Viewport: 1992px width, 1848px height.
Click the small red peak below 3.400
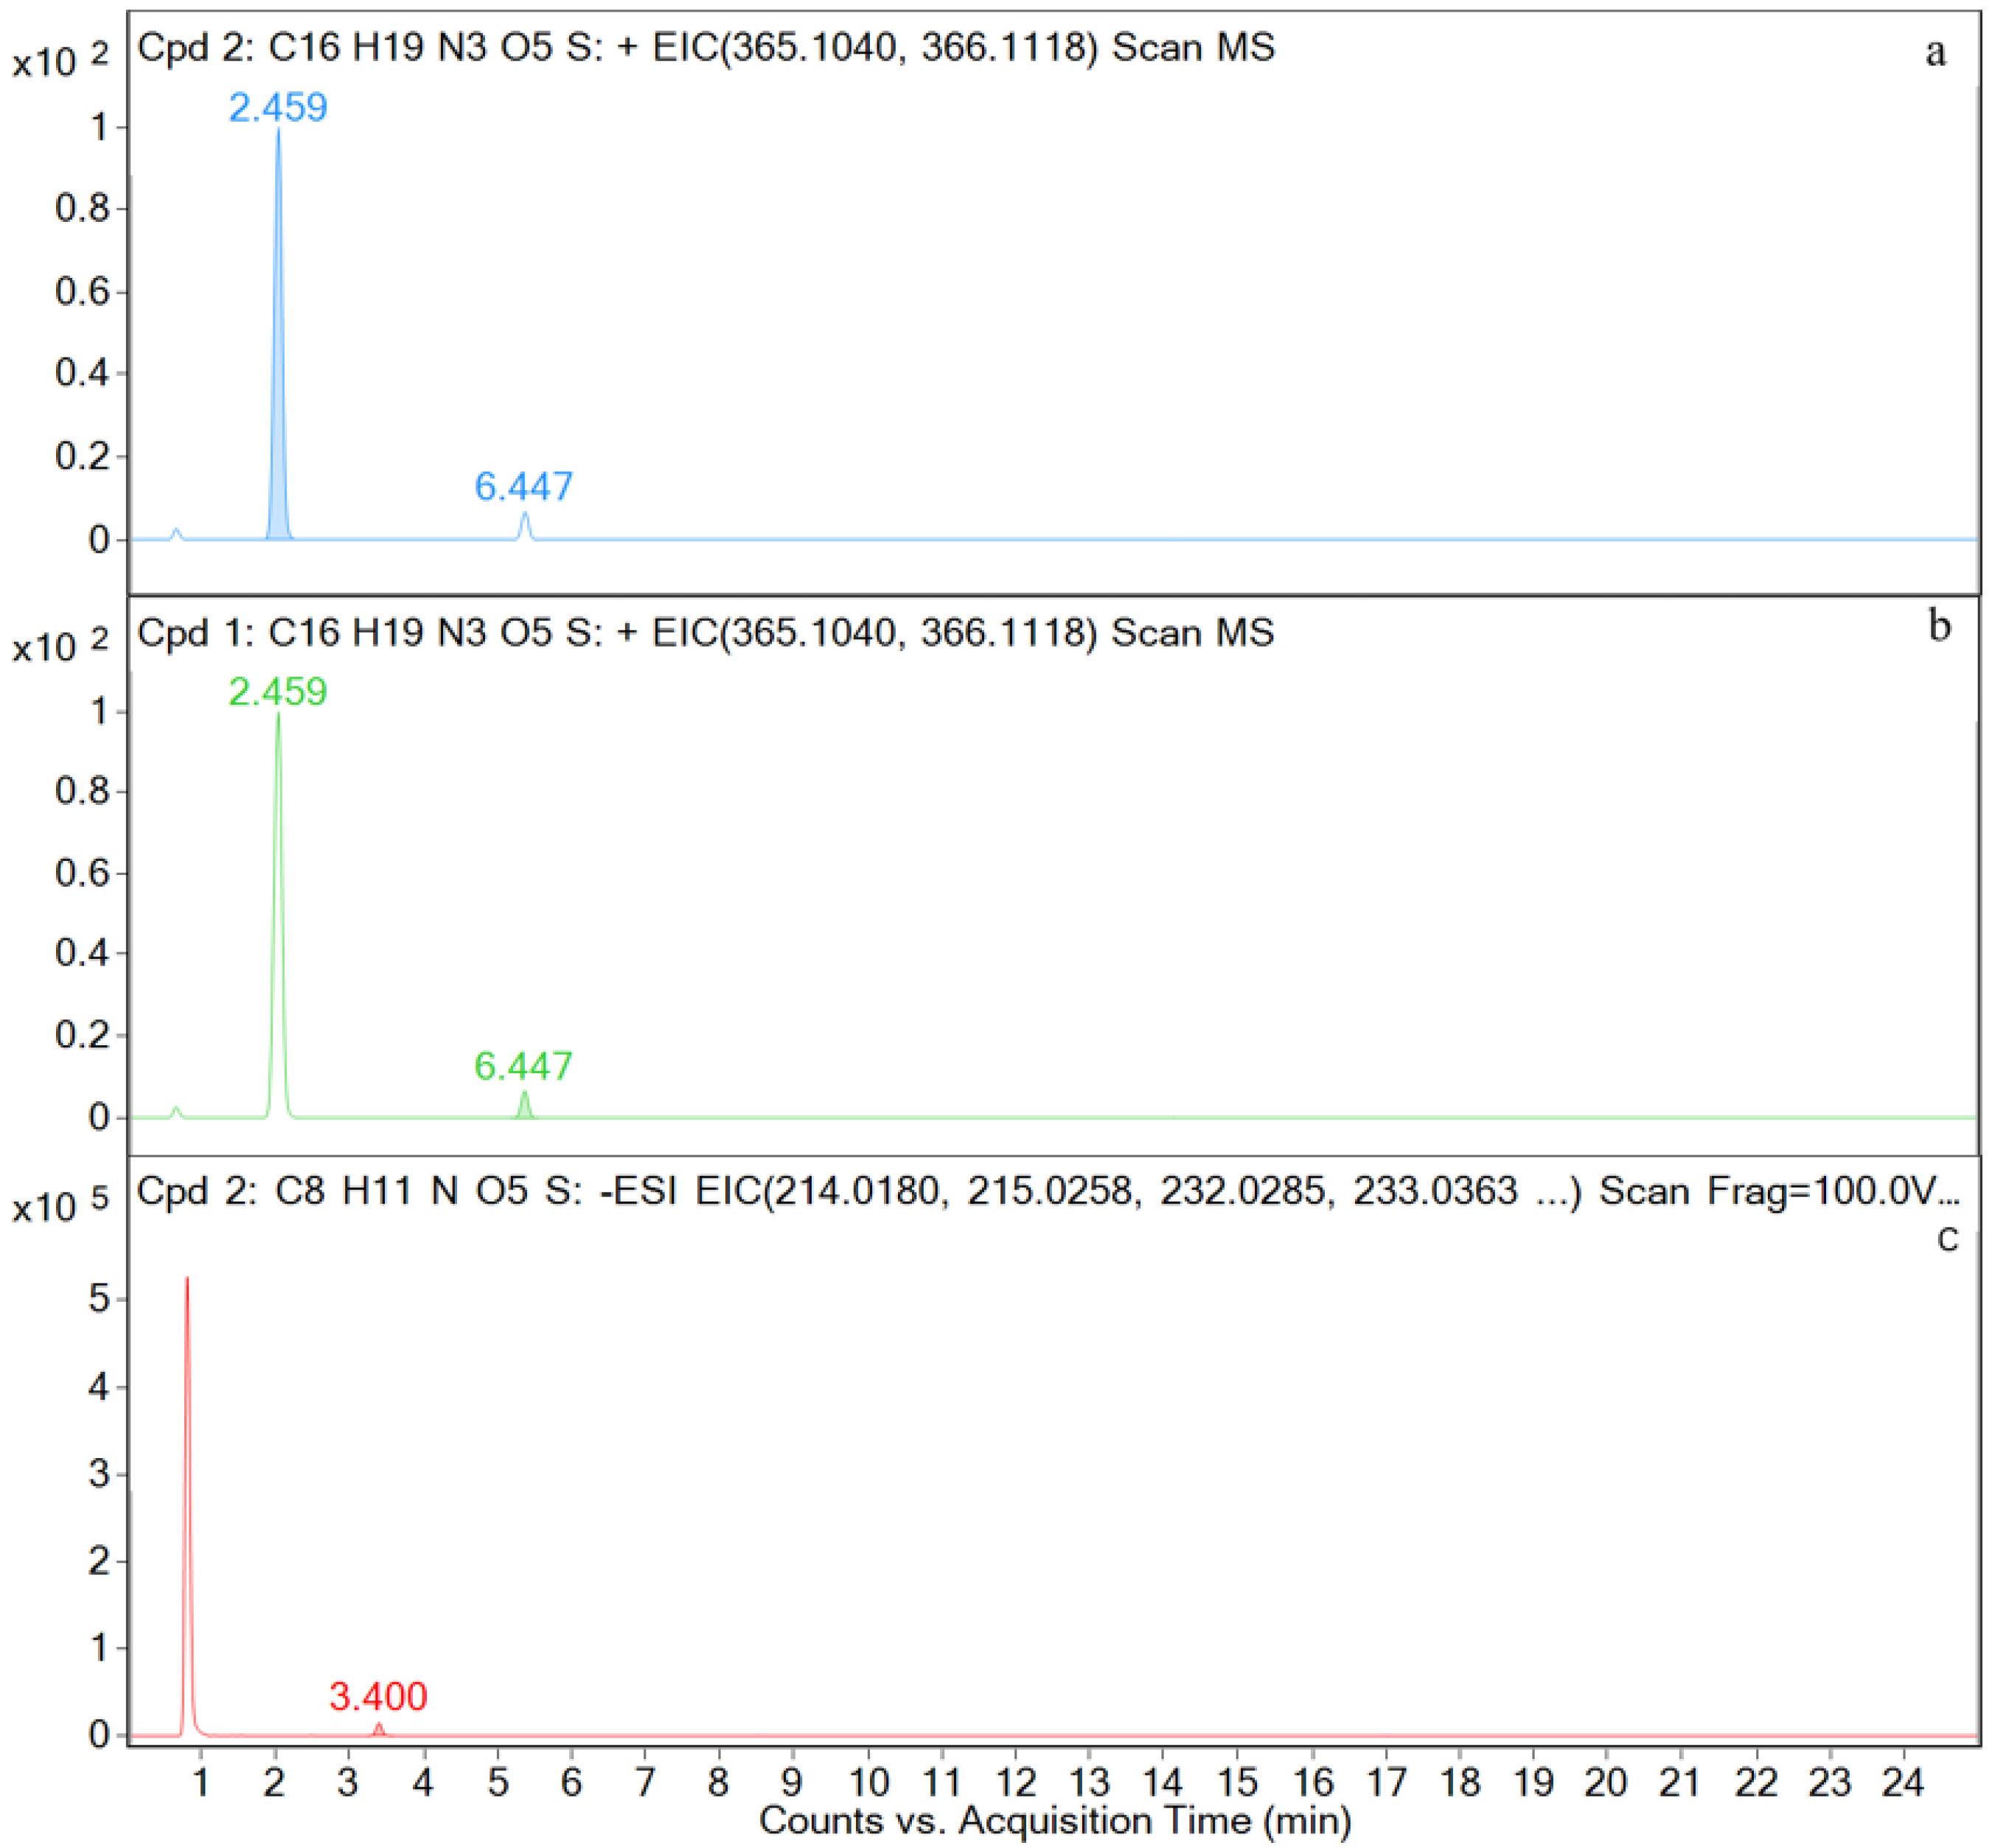[378, 1729]
